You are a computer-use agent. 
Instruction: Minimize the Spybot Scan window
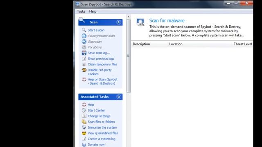pyautogui.click(x=228, y=3)
